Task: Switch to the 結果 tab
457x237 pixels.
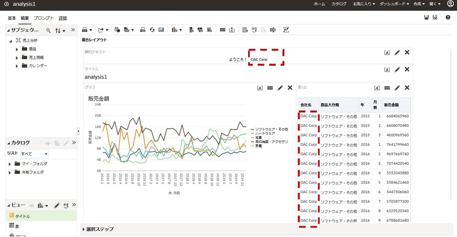Action: (25, 18)
